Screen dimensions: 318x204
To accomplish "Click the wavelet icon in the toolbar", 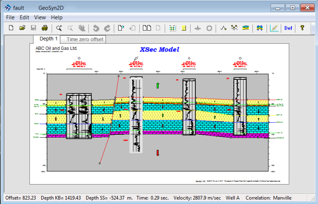I will pos(197,28).
